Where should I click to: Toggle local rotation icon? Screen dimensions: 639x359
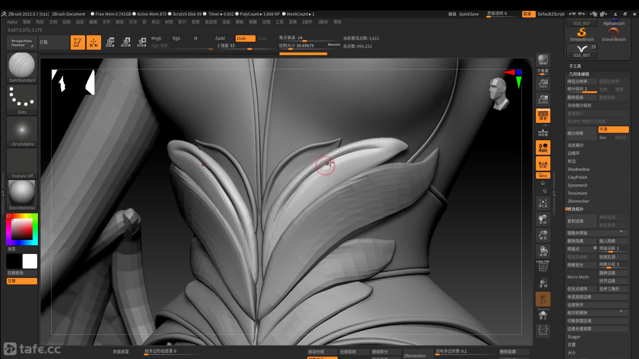click(543, 148)
